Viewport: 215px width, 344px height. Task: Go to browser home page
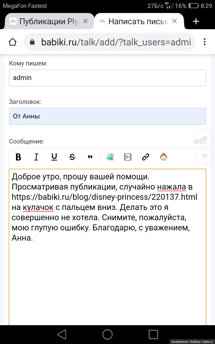pyautogui.click(x=12, y=42)
